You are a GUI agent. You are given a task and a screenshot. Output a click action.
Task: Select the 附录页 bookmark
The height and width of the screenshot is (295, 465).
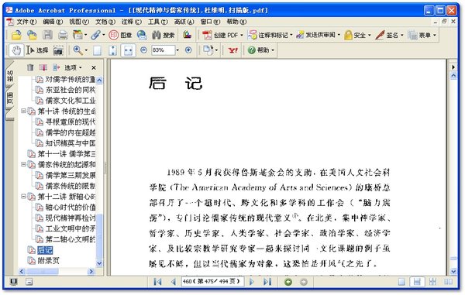pyautogui.click(x=48, y=261)
